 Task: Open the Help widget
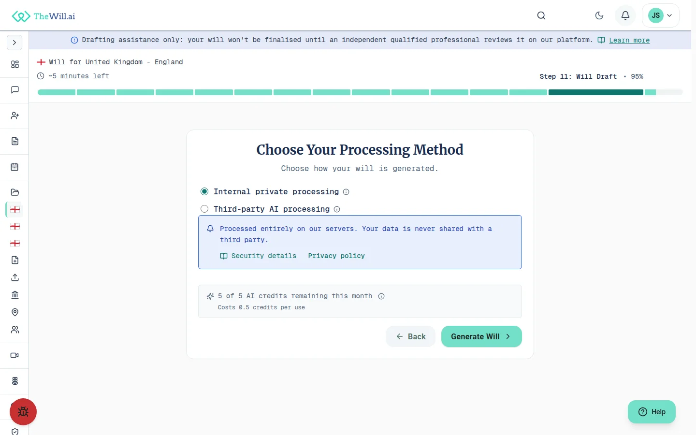coord(652,412)
